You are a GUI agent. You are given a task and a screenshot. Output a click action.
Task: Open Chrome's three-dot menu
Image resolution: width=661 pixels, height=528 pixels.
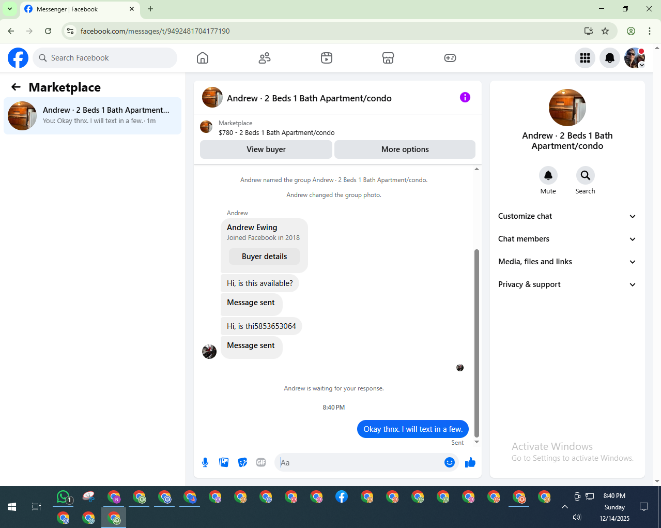[650, 31]
